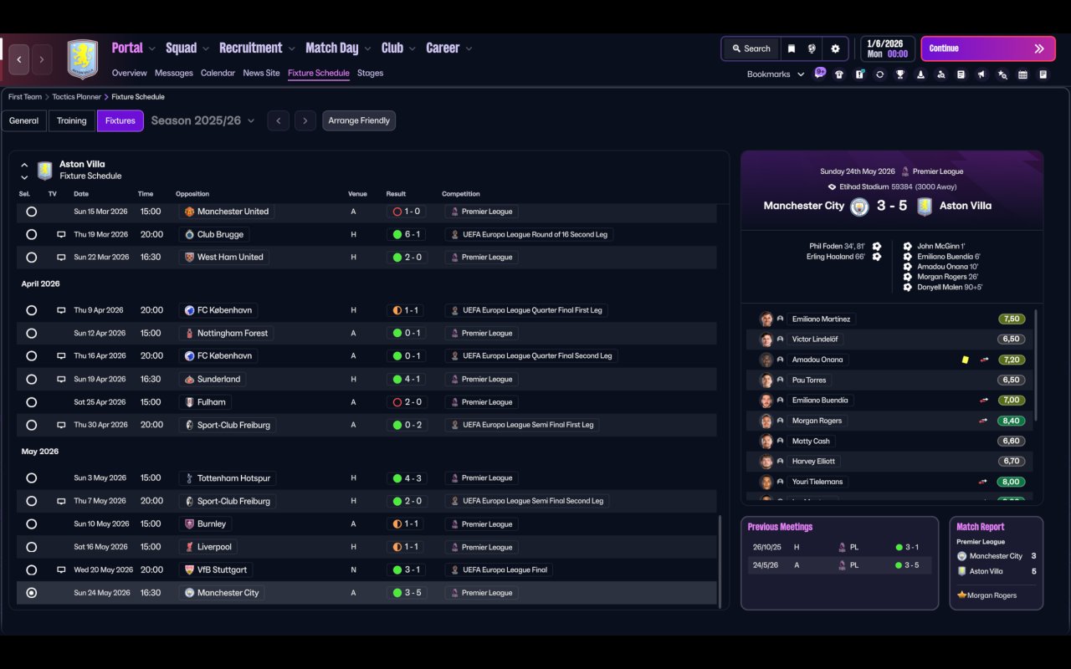Click the 26/10/25 previous meeting row
Image resolution: width=1071 pixels, height=669 pixels.
click(840, 547)
